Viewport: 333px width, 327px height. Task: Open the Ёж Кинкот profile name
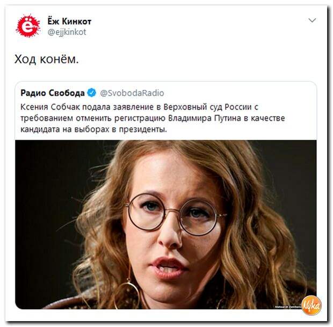pos(69,21)
